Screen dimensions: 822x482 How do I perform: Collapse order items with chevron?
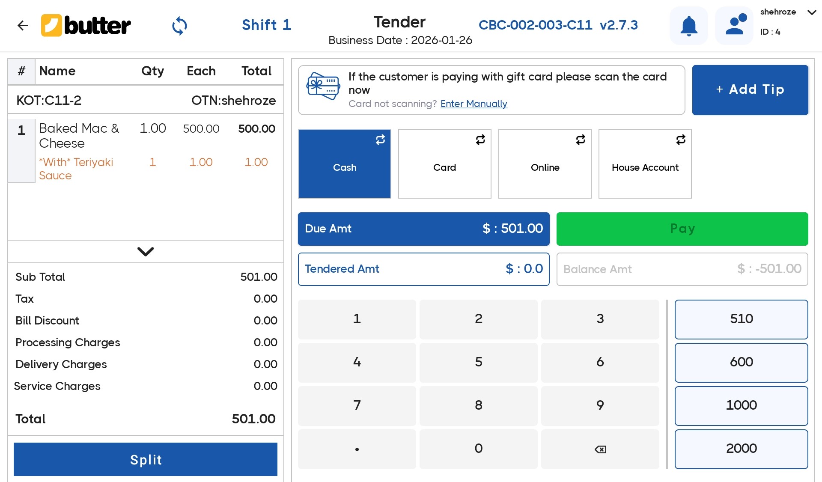point(146,251)
